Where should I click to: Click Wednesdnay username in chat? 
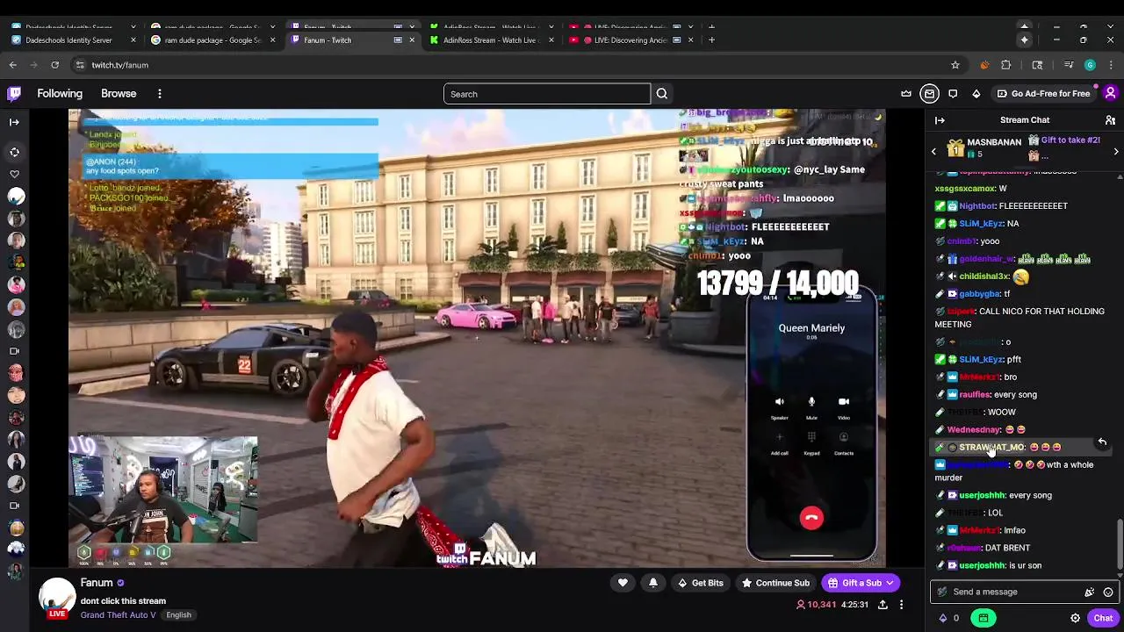(x=975, y=430)
